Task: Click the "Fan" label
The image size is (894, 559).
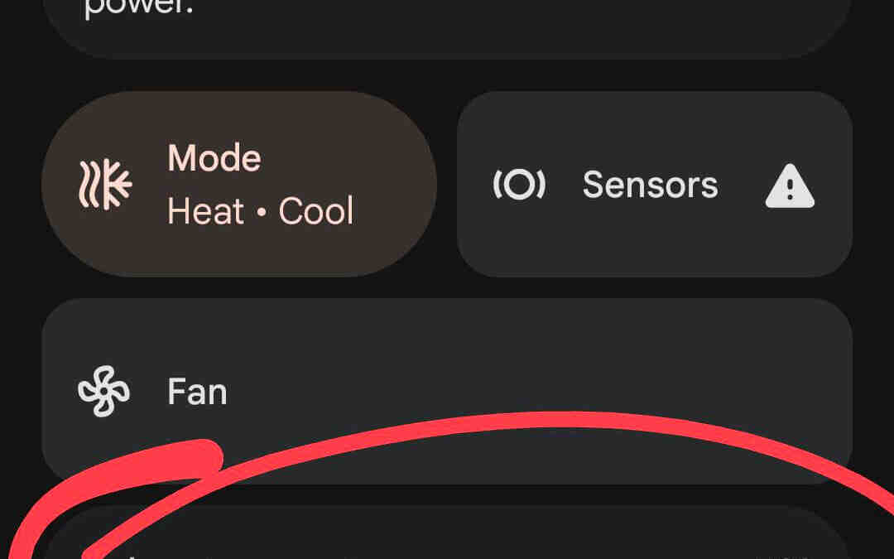Action: point(197,391)
